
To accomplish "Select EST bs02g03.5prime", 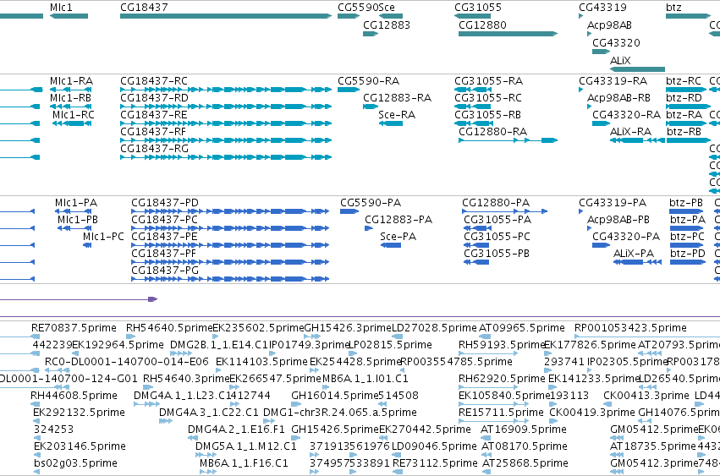I will (x=76, y=463).
